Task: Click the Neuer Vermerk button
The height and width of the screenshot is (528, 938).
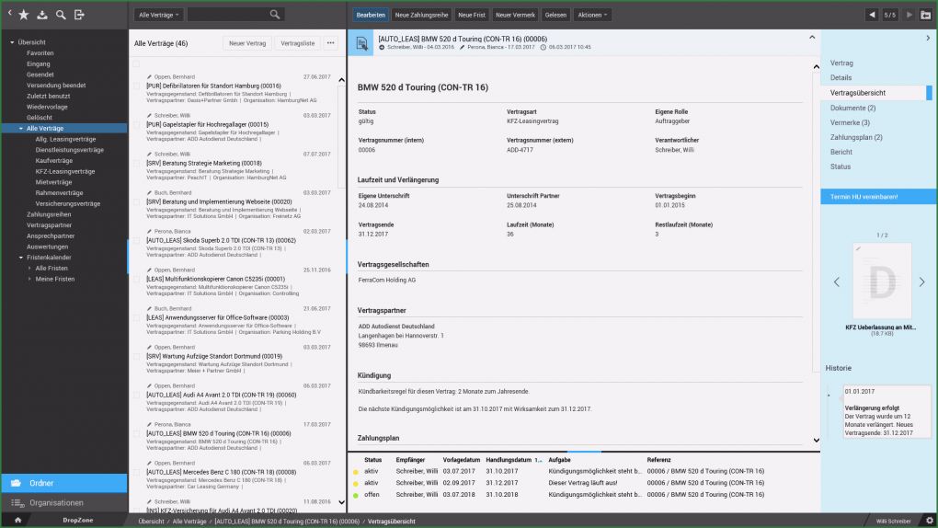Action: 515,15
